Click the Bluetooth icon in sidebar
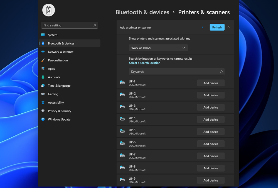This screenshot has width=278, height=188. point(43,43)
